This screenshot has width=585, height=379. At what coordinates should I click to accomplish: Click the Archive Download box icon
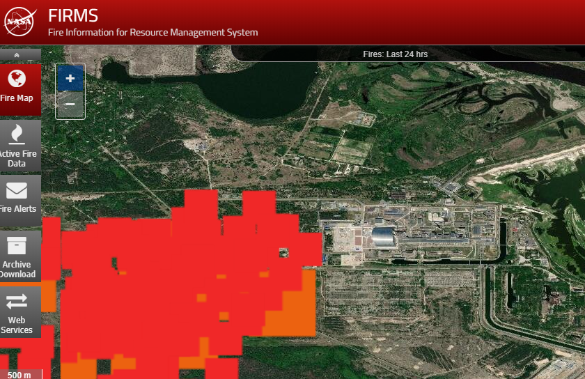coord(17,245)
